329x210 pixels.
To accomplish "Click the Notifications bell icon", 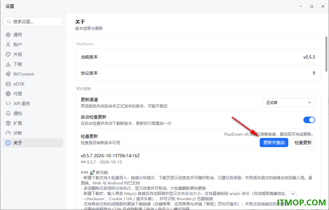I will (x=8, y=113).
